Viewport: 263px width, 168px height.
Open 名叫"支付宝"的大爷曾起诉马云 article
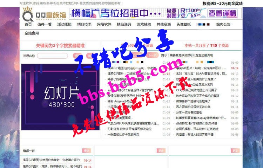pyautogui.click(x=201, y=74)
